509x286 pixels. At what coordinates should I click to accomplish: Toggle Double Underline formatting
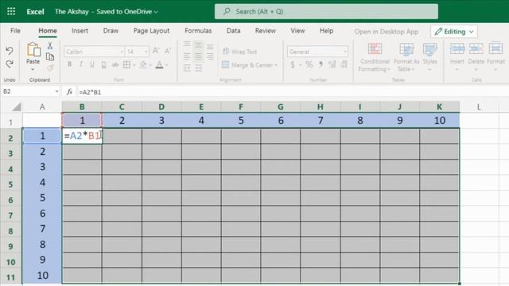104,65
